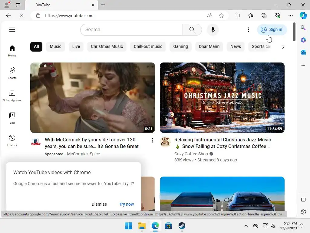
Task: Open File Explorer from taskbar
Action: (x=142, y=226)
